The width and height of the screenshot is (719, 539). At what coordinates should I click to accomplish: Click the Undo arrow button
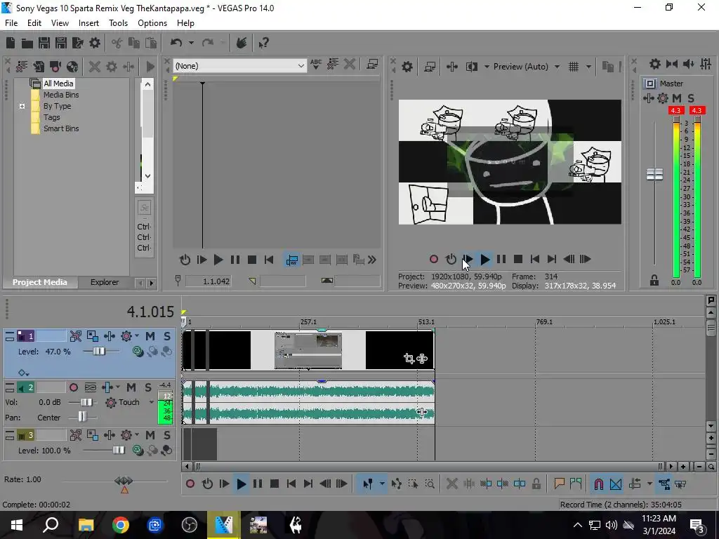click(x=176, y=43)
